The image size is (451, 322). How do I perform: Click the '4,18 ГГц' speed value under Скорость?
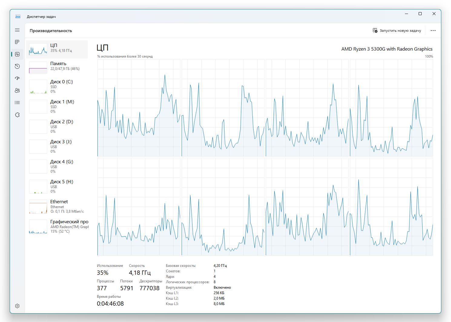pyautogui.click(x=140, y=273)
